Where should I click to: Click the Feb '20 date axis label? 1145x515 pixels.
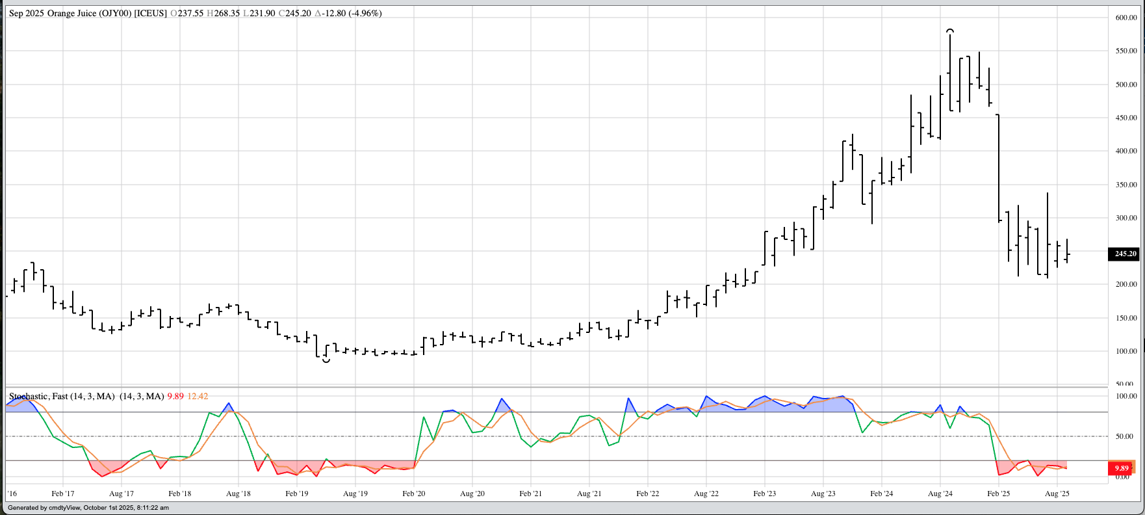413,494
